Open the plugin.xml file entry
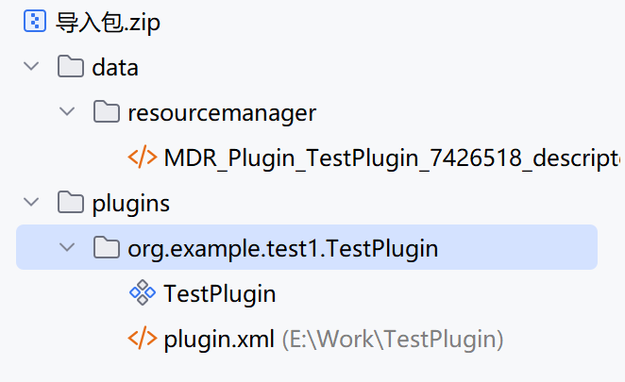Viewport: 625px width, 382px height. 219,339
